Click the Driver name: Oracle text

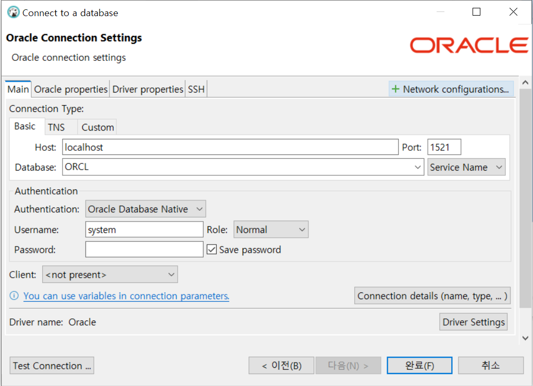coord(53,322)
